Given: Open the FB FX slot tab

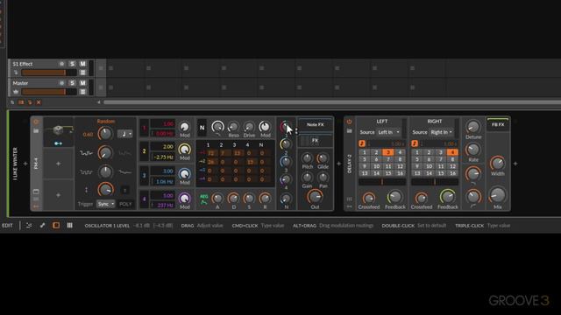Looking at the screenshot, I should (x=498, y=124).
